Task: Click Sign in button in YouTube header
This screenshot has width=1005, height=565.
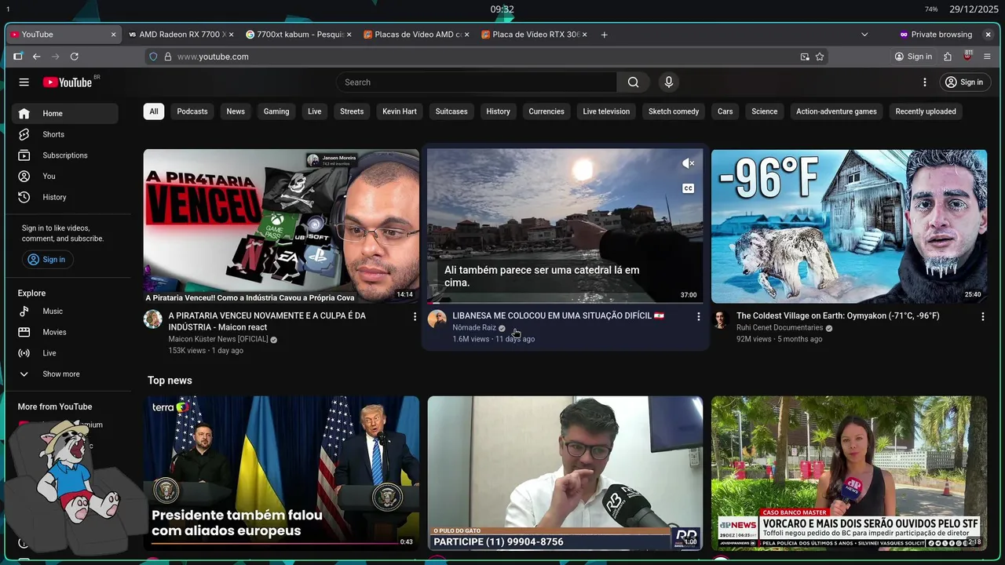Action: [x=964, y=82]
